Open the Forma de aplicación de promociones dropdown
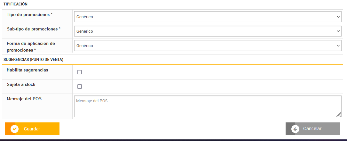Viewport: 347px width, 141px height. coord(208,46)
